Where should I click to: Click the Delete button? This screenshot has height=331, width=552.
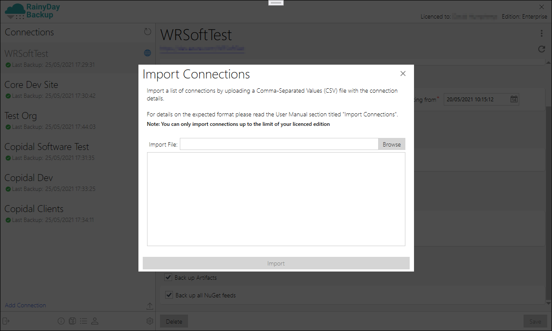[174, 321]
